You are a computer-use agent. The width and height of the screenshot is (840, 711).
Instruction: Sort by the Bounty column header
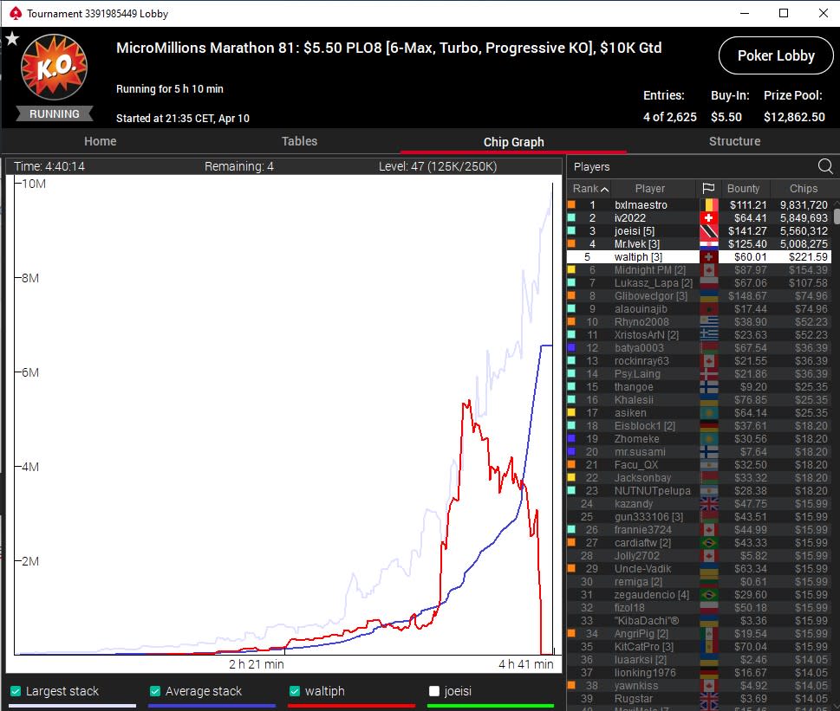[743, 188]
